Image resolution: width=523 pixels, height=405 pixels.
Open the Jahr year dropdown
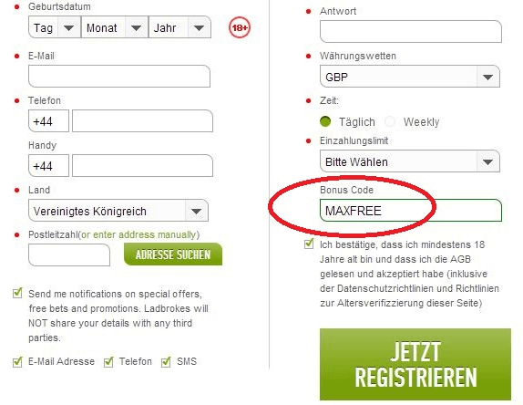(x=179, y=27)
